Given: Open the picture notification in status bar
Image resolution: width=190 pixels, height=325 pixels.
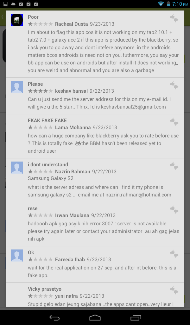Looking at the screenshot, I should (6, 4).
